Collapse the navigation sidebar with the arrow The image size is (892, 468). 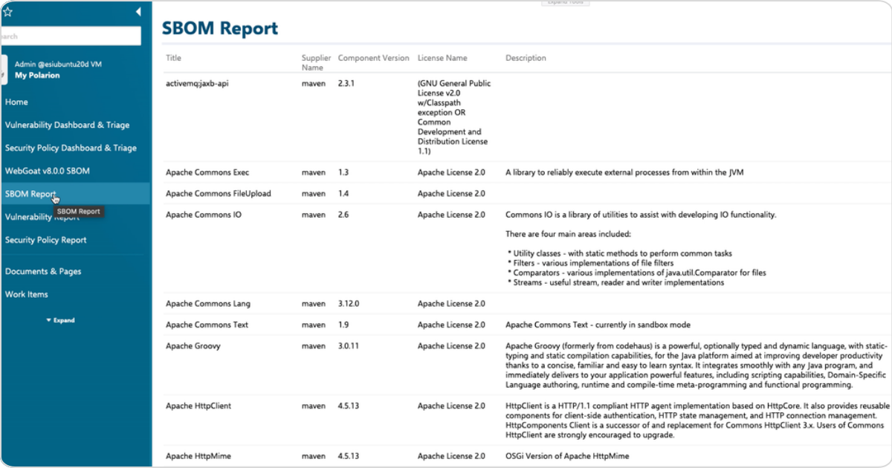point(138,12)
